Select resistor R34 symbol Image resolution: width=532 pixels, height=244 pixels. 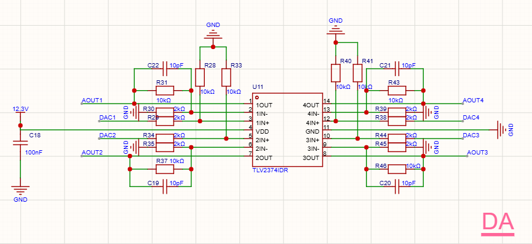[165, 139]
